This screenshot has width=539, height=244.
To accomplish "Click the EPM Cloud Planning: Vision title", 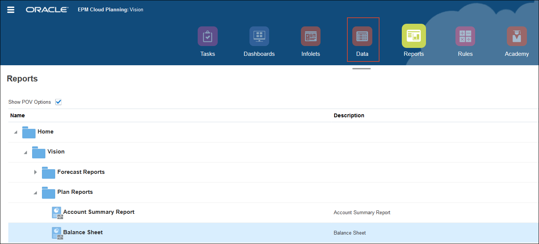I will coord(110,9).
